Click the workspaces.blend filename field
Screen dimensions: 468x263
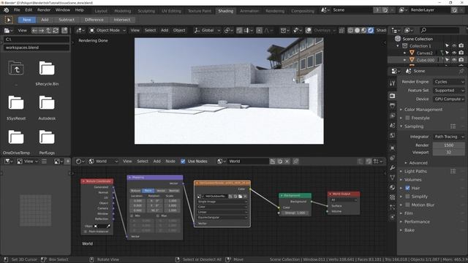37,47
